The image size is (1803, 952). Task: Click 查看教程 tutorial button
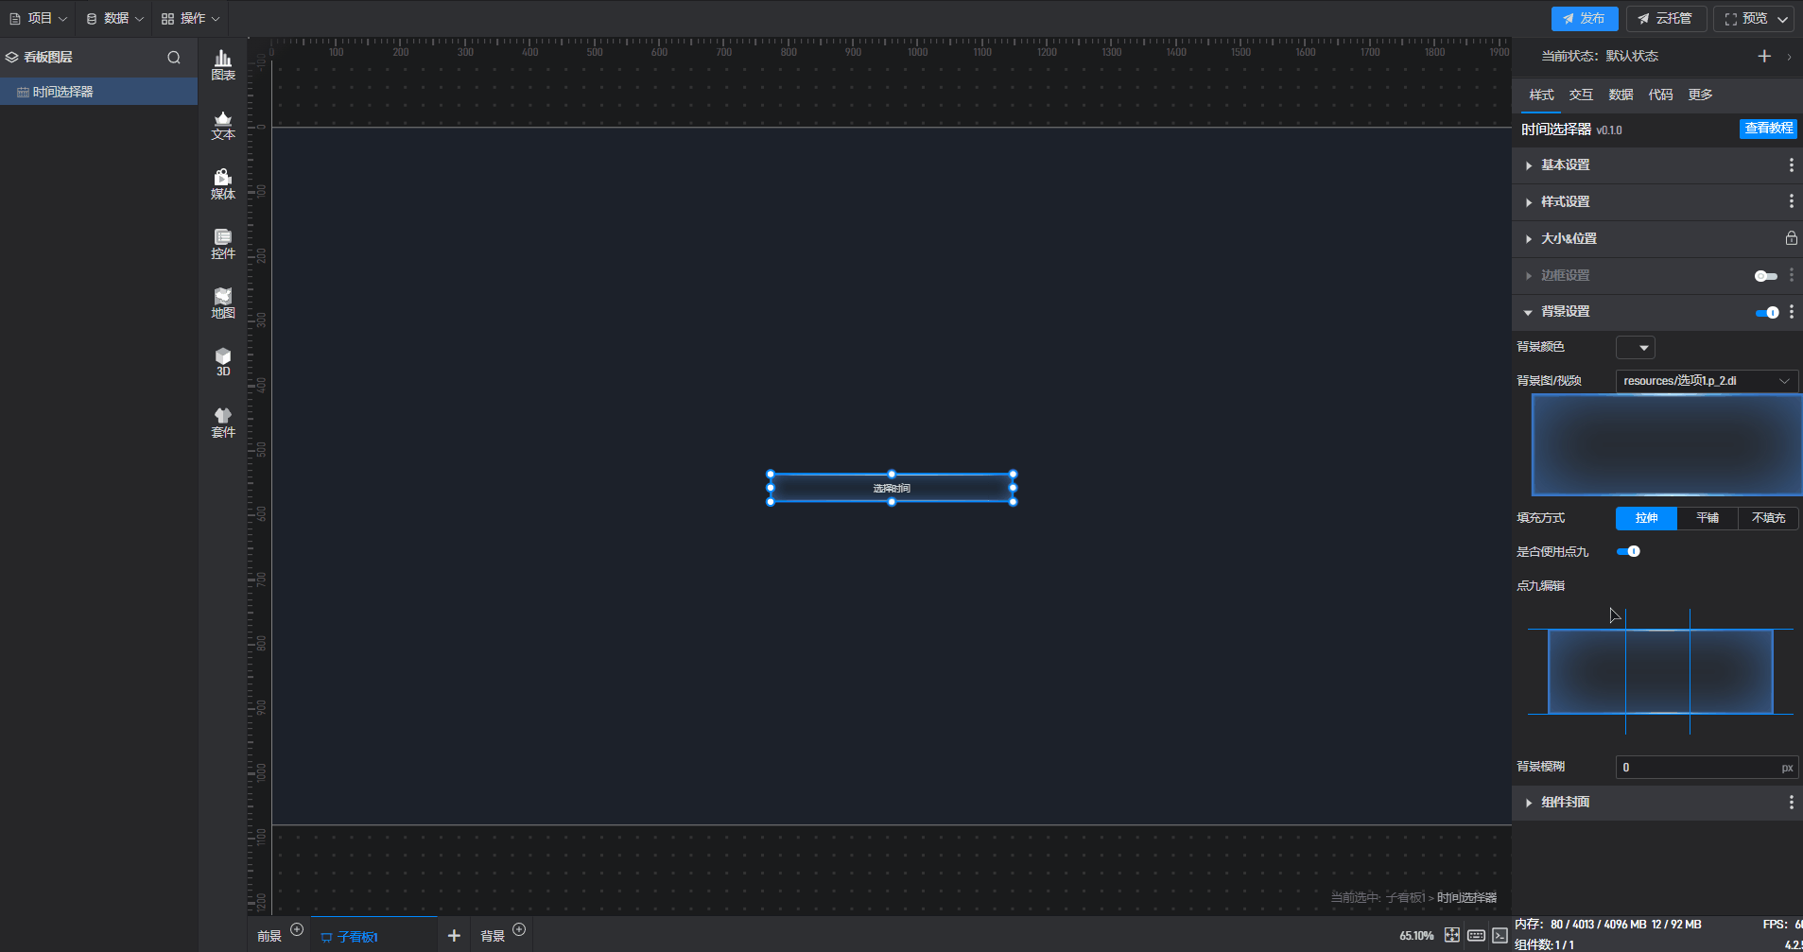click(1768, 129)
